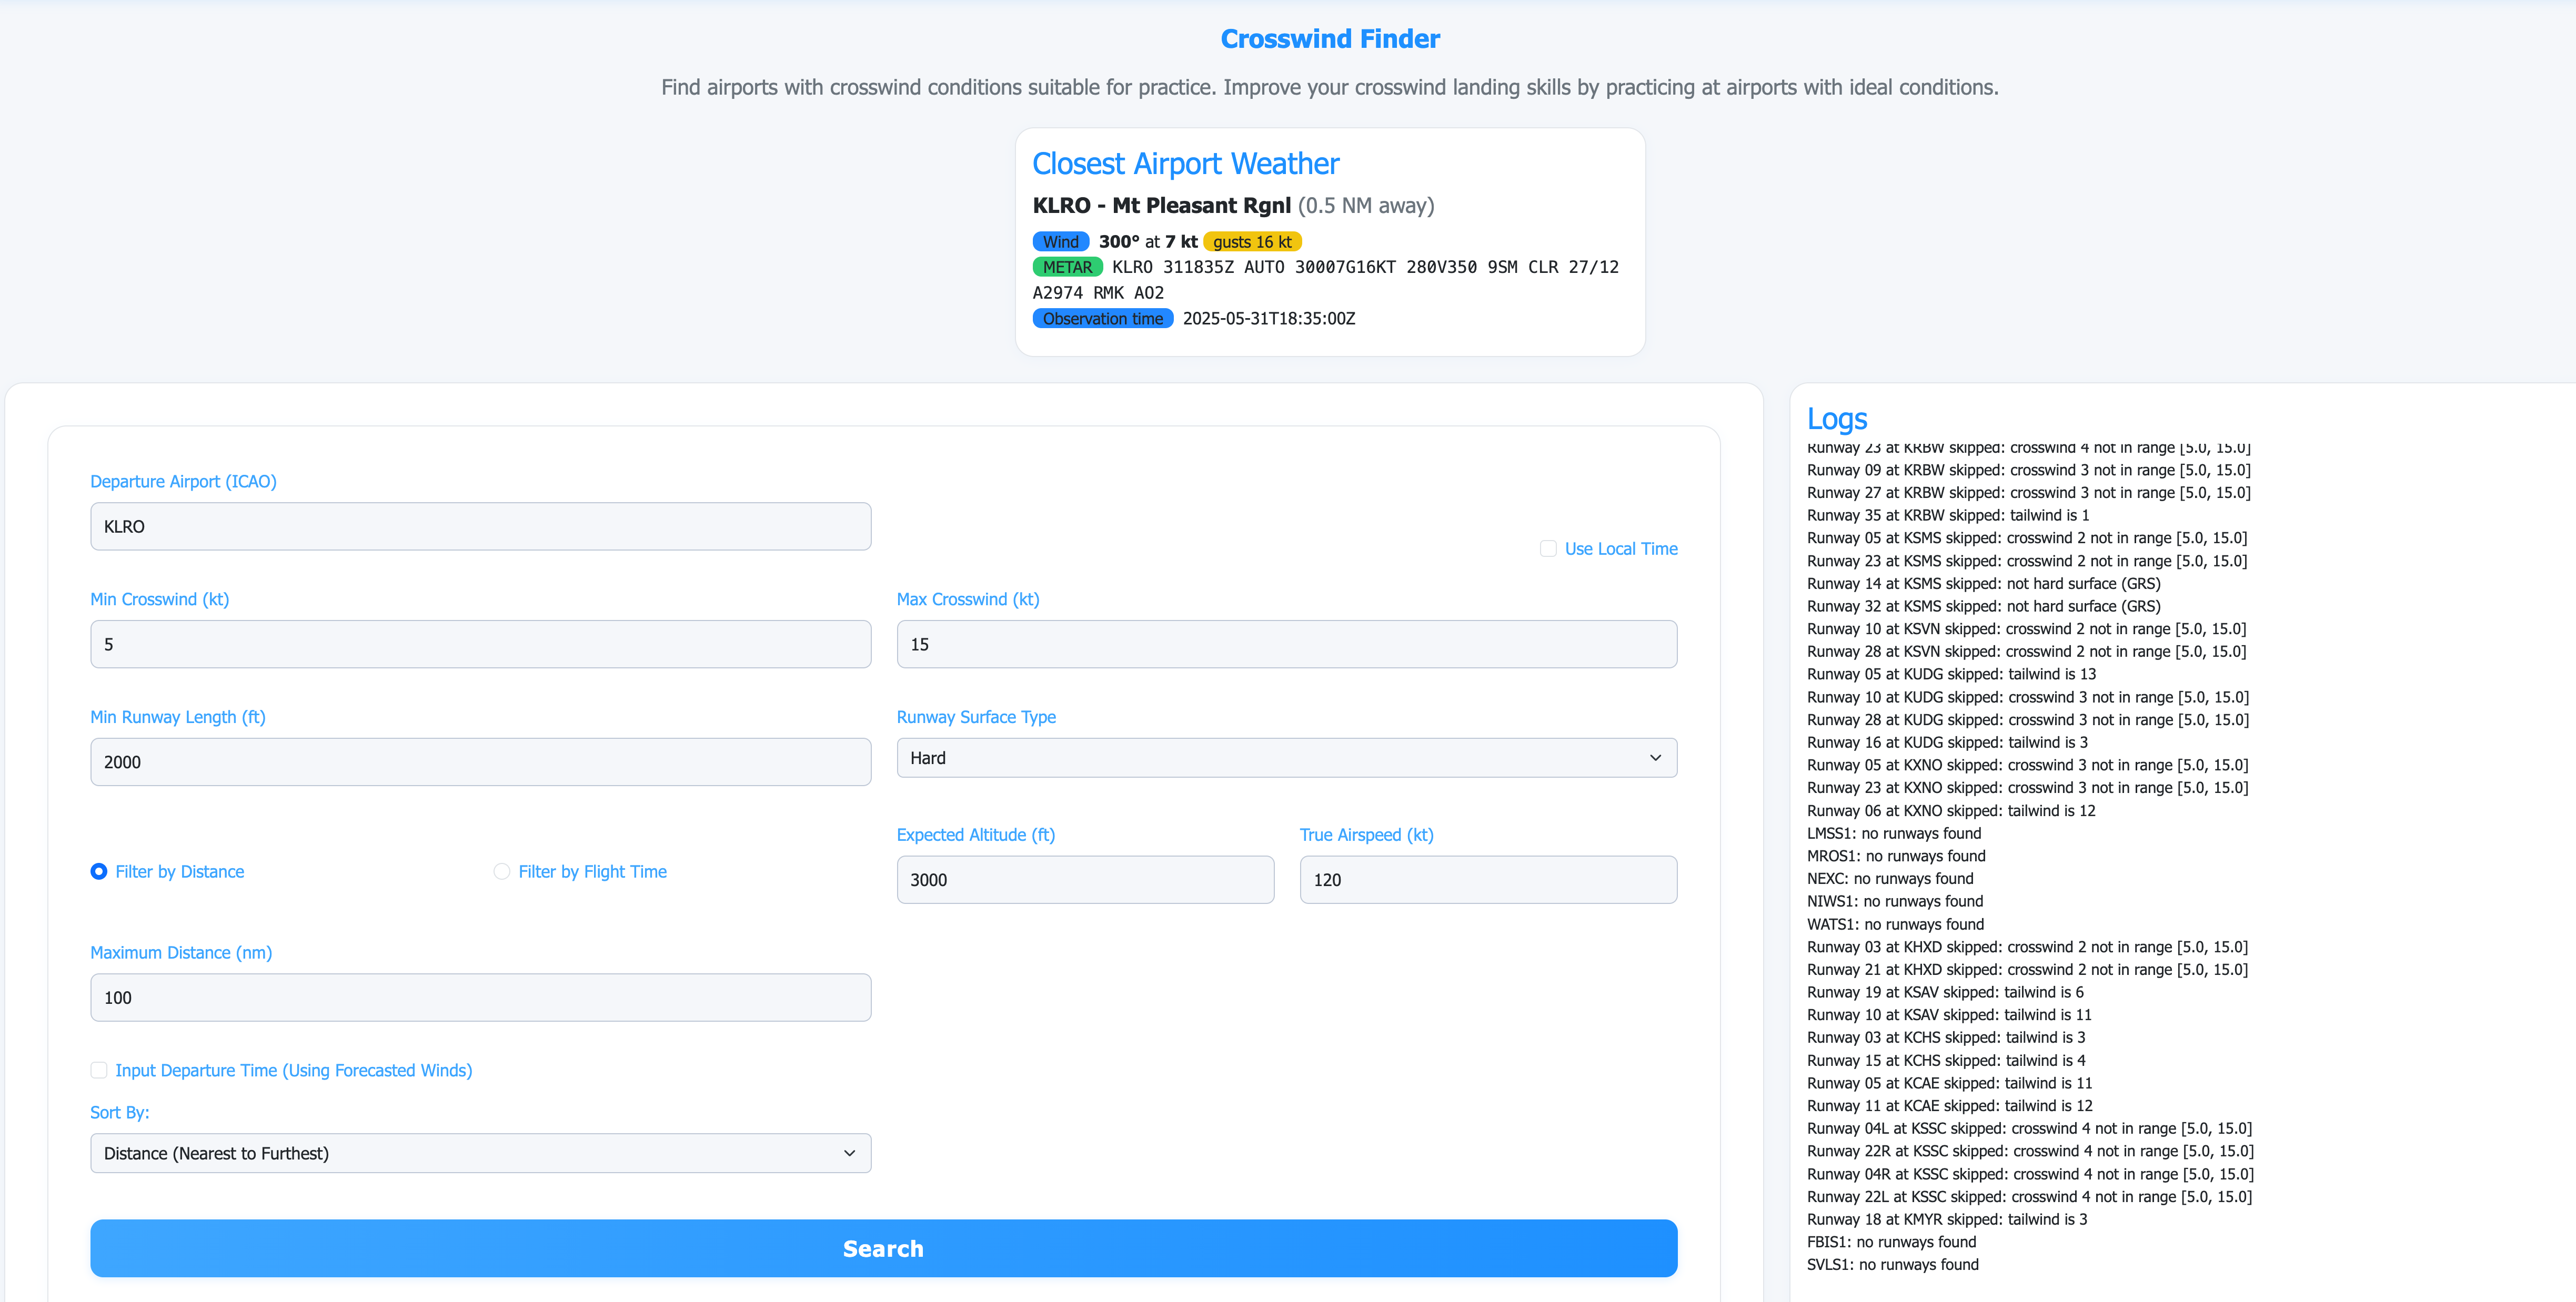Click the Min Crosswind input field
This screenshot has width=2576, height=1302.
coord(480,645)
